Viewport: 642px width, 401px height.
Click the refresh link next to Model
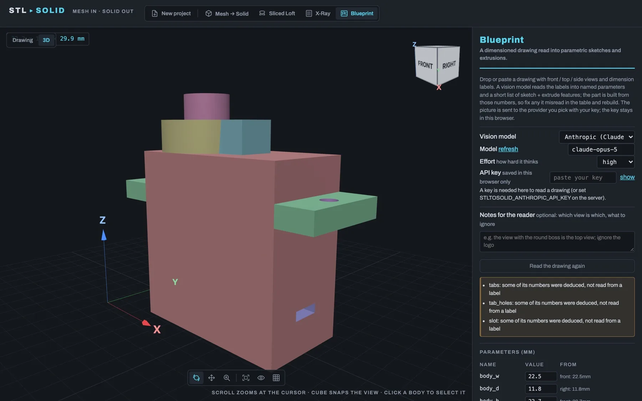[508, 149]
